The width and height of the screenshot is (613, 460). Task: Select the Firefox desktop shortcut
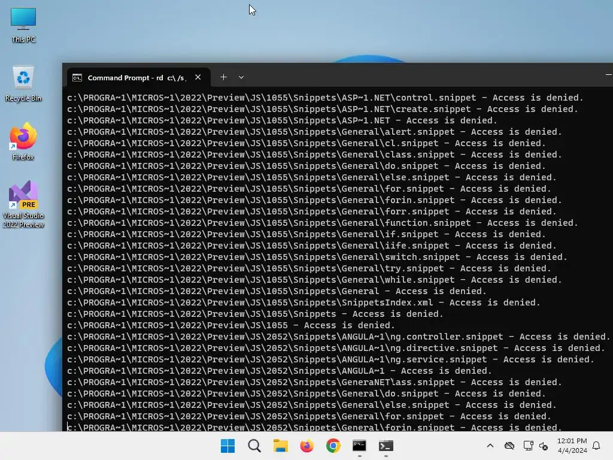(x=23, y=141)
